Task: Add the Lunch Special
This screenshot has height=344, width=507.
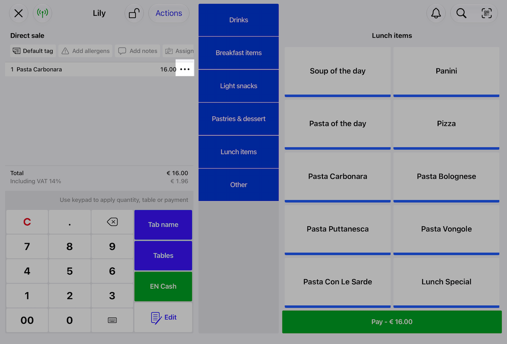Action: (x=446, y=283)
